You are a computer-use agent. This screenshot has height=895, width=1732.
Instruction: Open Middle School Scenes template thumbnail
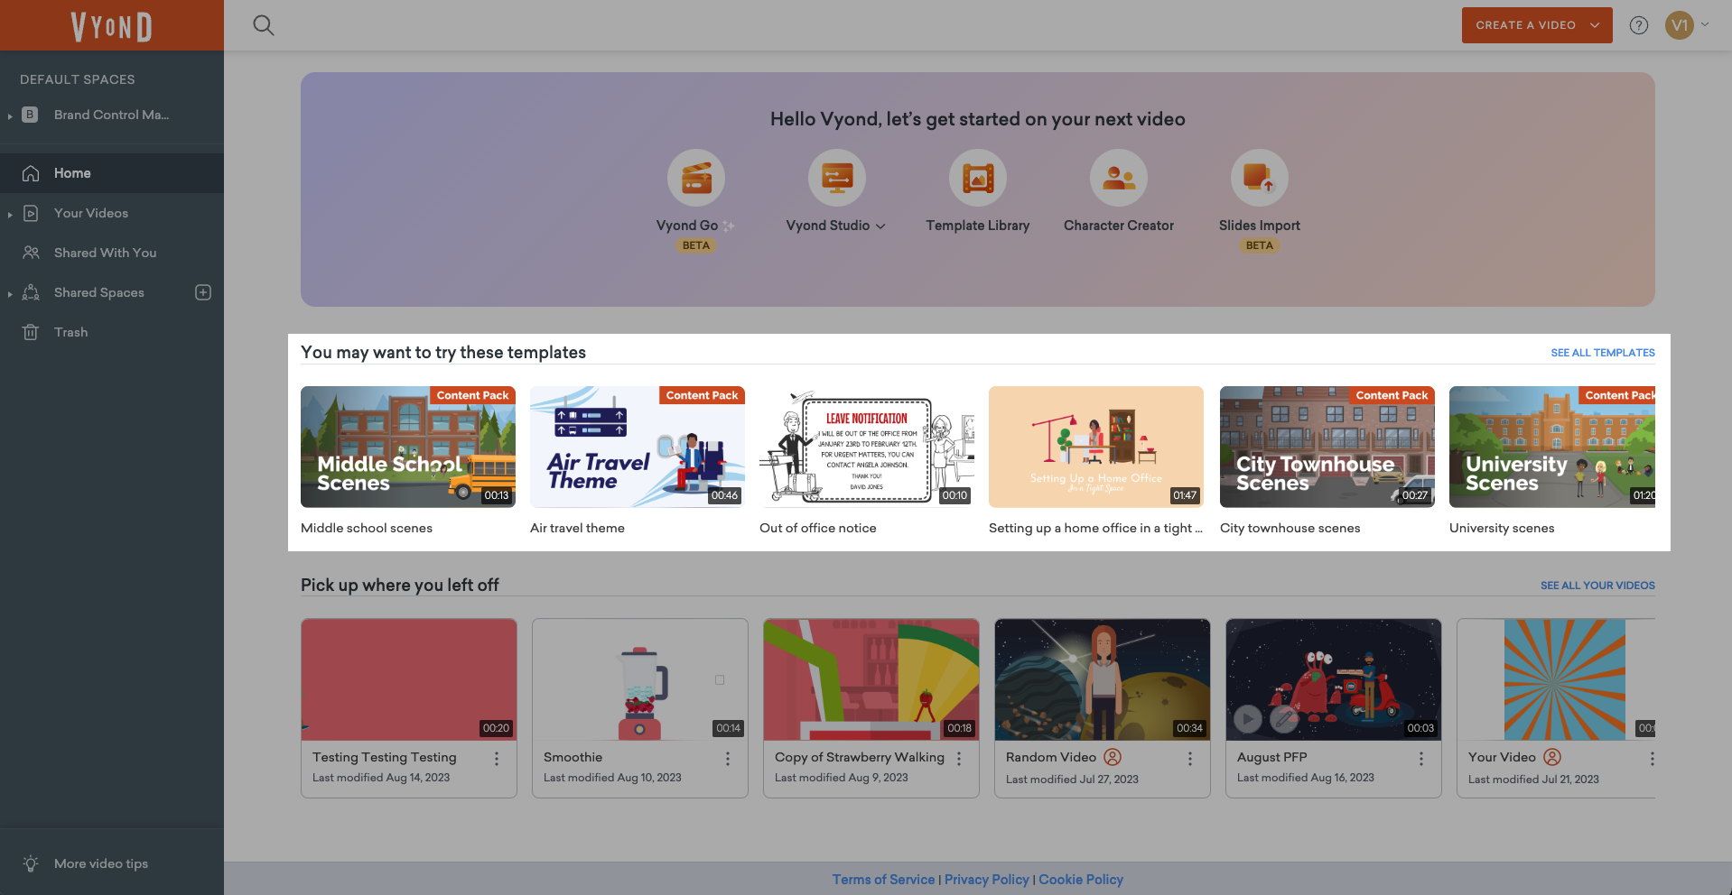click(x=408, y=447)
